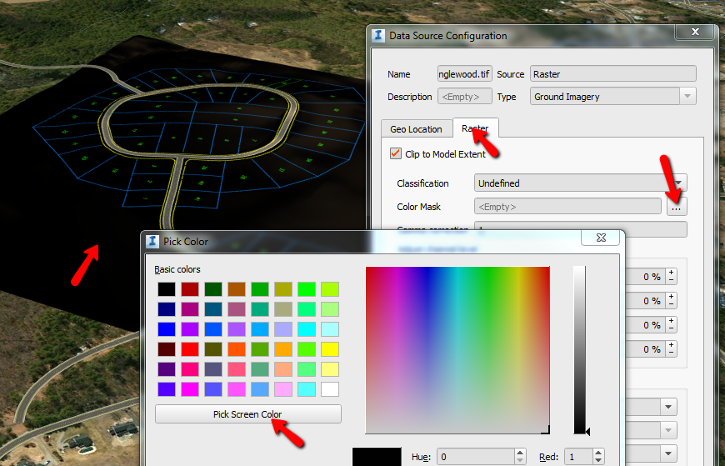This screenshot has height=466, width=725.
Task: Select the dark green top-row swatch
Action: click(x=213, y=289)
